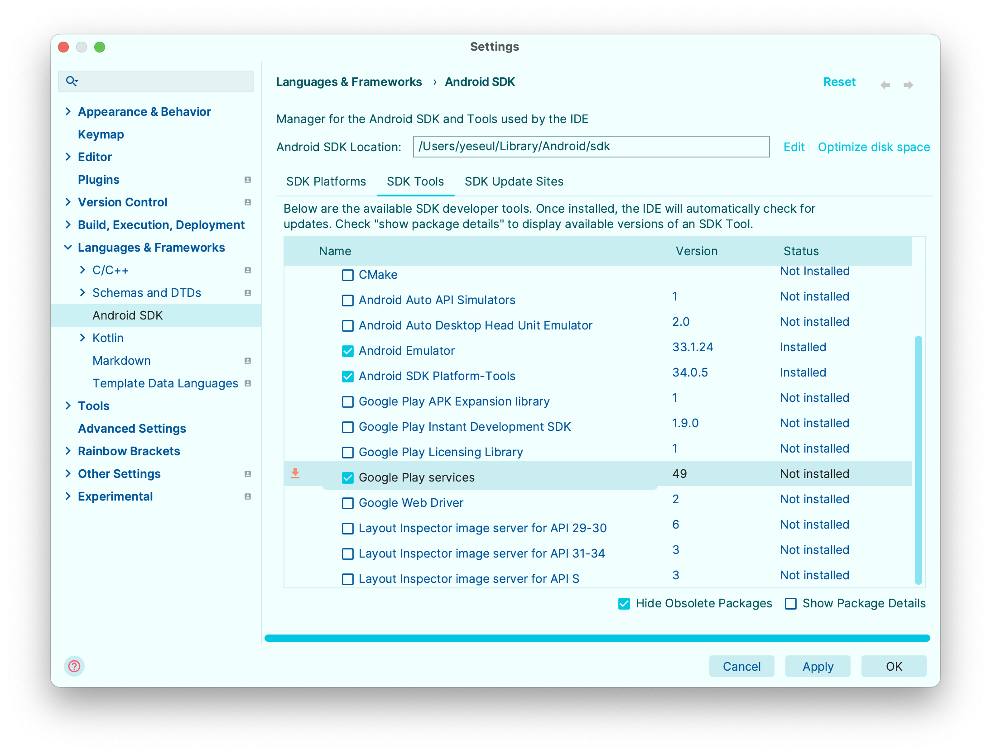991x754 pixels.
Task: Click the download icon beside Google Play services
Action: click(295, 473)
